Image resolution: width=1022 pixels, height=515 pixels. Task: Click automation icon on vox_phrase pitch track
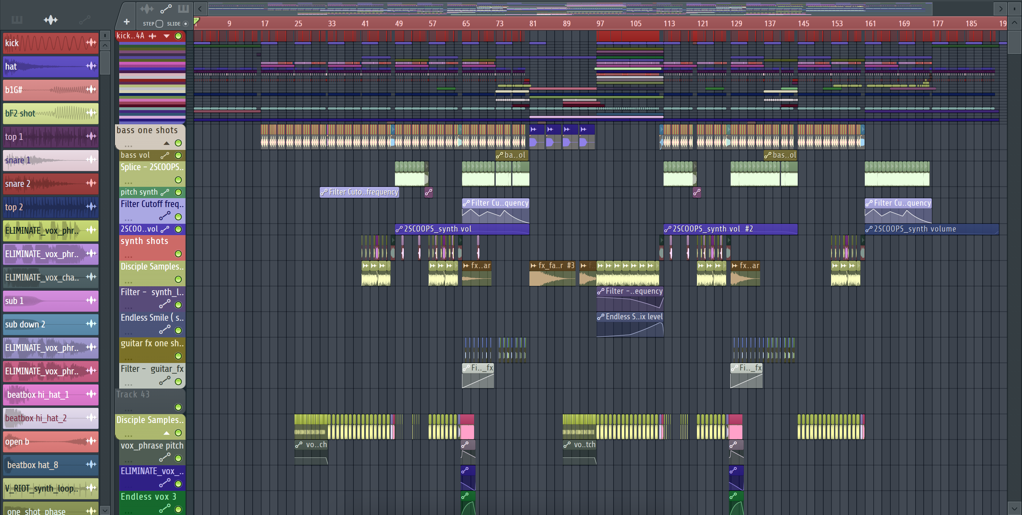click(165, 457)
